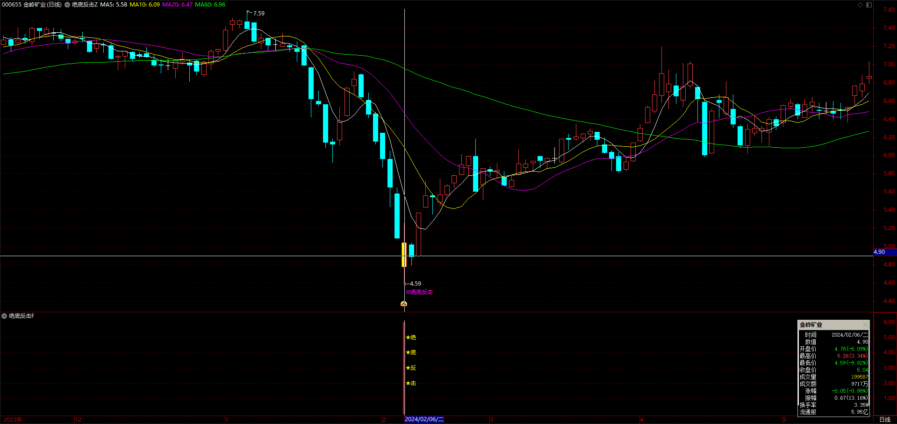
Task: Click the yellow highlighted candlestick at the crosshair
Action: coord(404,254)
